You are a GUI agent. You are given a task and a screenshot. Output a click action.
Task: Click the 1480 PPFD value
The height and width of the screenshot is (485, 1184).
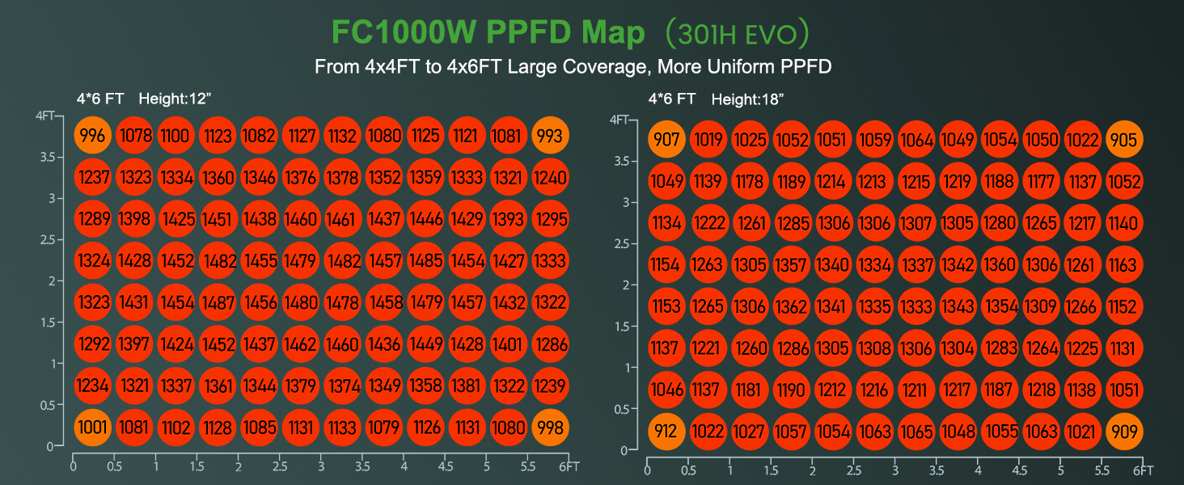point(301,303)
